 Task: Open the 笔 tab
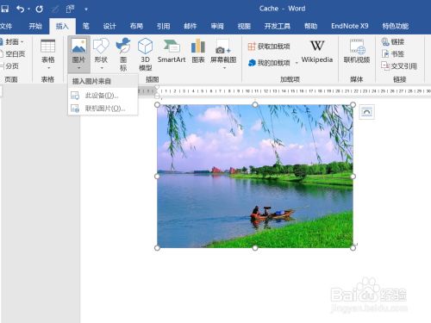click(x=86, y=26)
